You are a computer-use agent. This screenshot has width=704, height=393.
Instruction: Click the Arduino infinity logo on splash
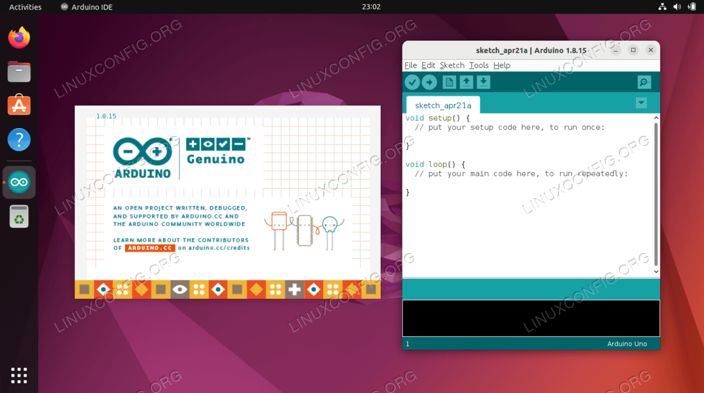pos(143,151)
